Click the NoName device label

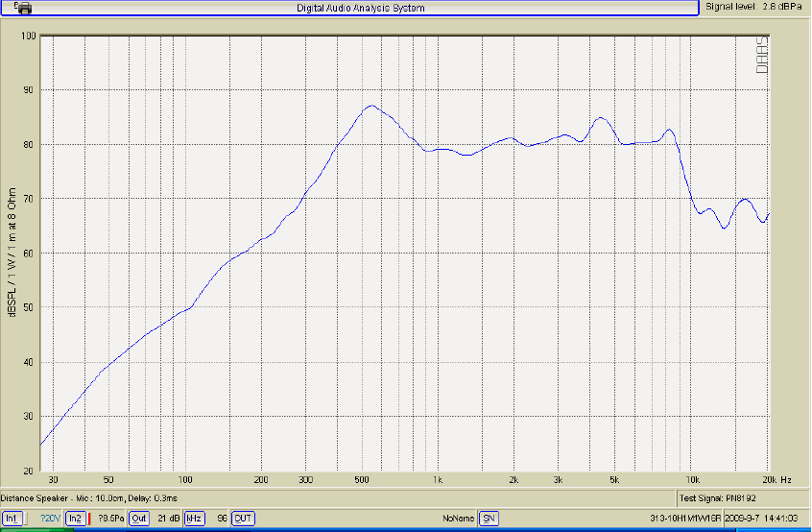(x=458, y=518)
